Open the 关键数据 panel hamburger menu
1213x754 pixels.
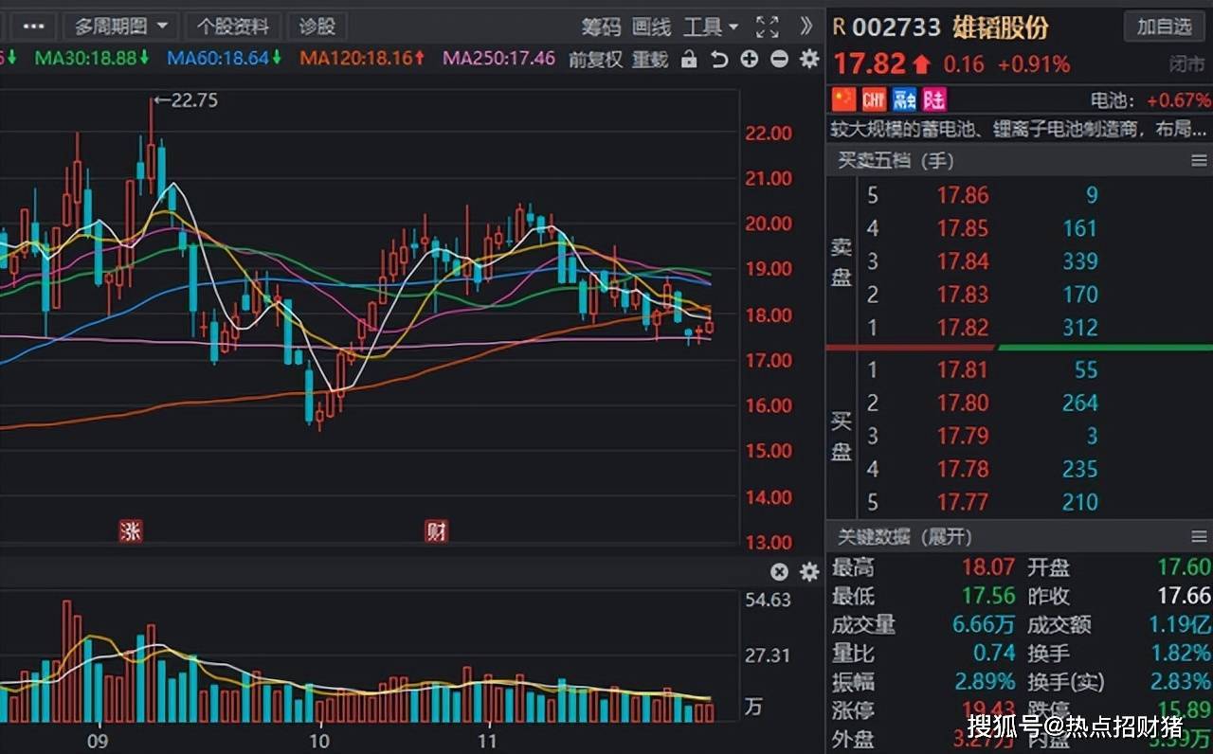point(1199,537)
